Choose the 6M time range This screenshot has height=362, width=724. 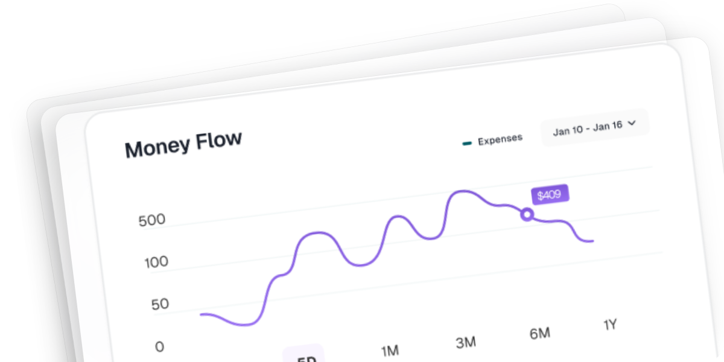pyautogui.click(x=539, y=334)
